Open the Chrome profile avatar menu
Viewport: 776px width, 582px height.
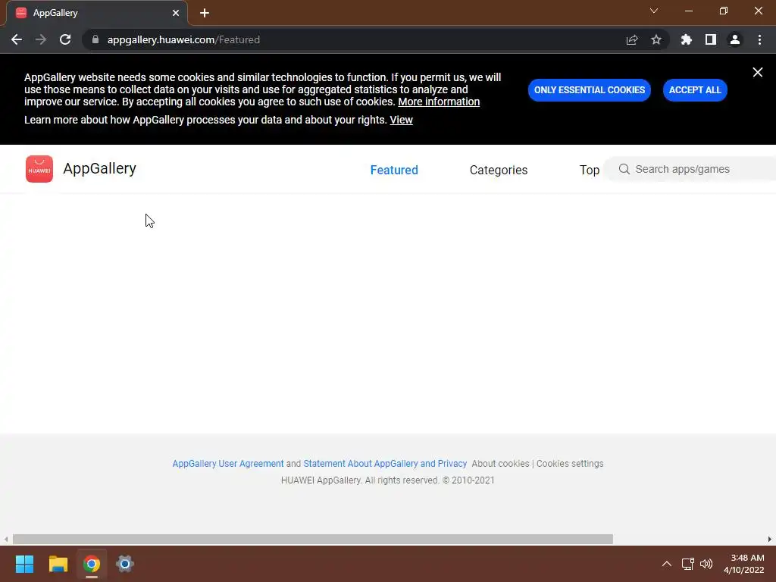[x=735, y=39]
